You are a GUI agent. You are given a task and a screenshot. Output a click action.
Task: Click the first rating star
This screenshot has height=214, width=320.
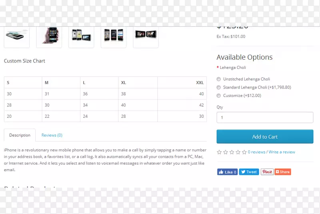pos(219,152)
